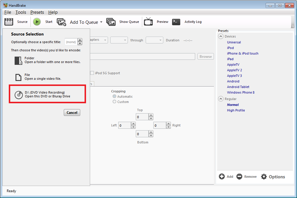Open the Chapters dropdown
This screenshot has height=198, width=297.
point(99,40)
